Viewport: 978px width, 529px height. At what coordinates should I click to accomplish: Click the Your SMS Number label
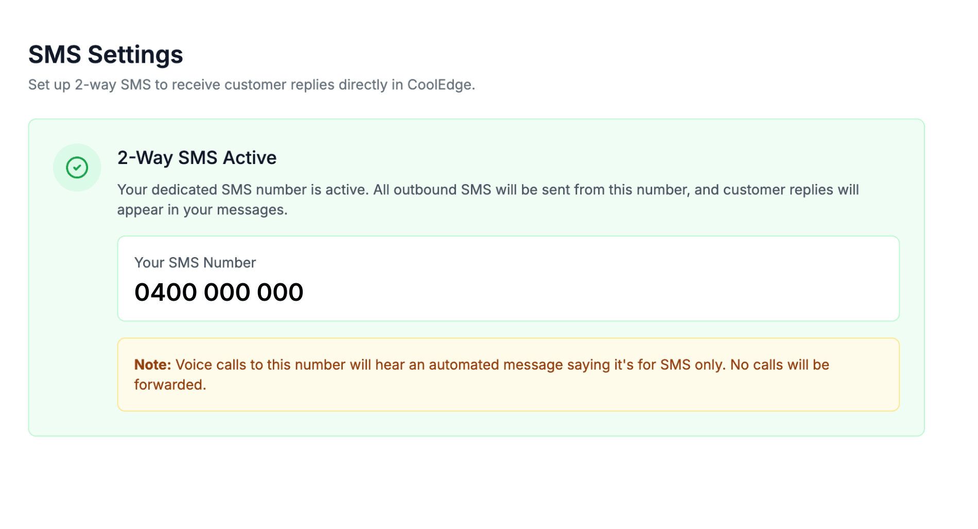pos(195,263)
